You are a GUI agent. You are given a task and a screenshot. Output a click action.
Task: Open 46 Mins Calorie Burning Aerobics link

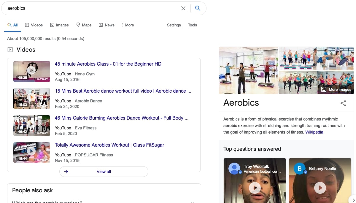pyautogui.click(x=122, y=118)
